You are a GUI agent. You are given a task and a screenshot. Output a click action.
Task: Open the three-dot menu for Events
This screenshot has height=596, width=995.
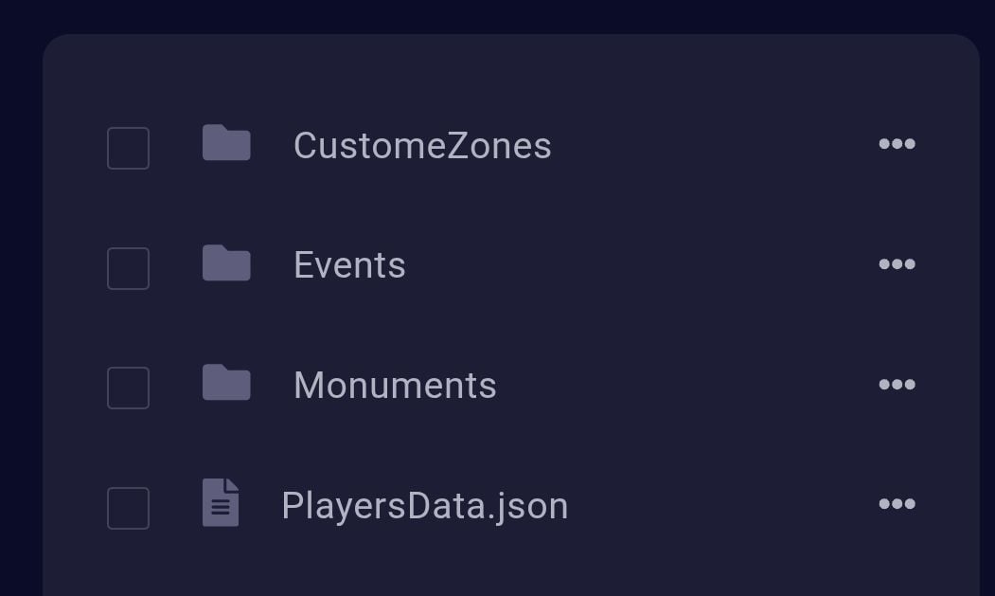tap(897, 264)
